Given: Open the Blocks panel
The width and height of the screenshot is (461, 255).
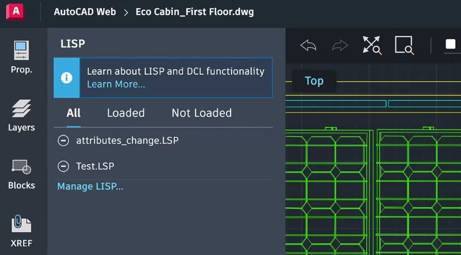Looking at the screenshot, I should point(21,167).
